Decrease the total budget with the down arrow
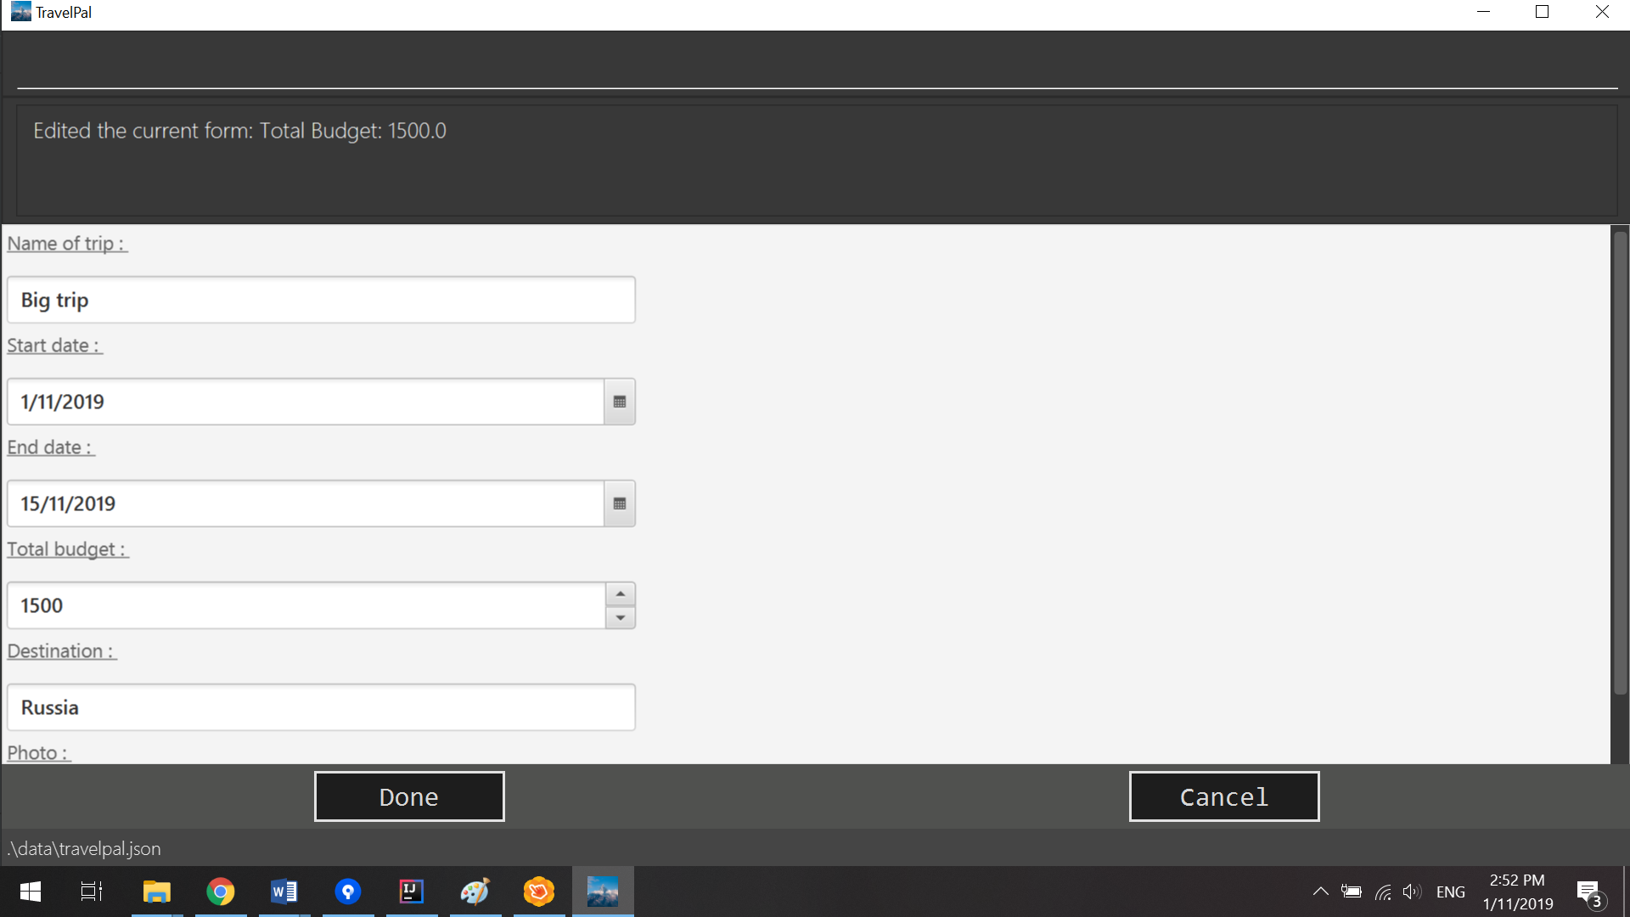The width and height of the screenshot is (1630, 917). coord(621,617)
